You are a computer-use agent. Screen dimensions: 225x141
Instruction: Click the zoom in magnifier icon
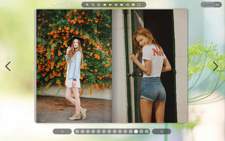tap(87, 5)
